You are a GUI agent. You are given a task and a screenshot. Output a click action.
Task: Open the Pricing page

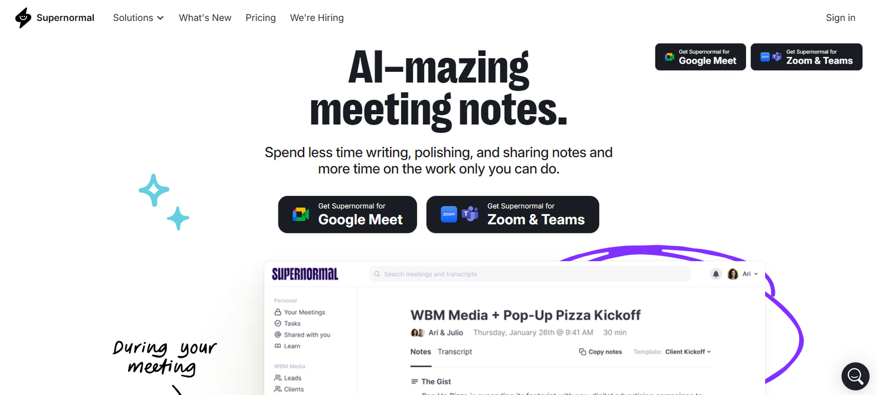[260, 18]
